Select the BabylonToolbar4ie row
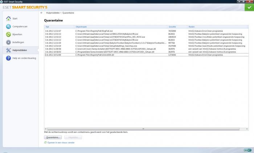 pos(147,43)
